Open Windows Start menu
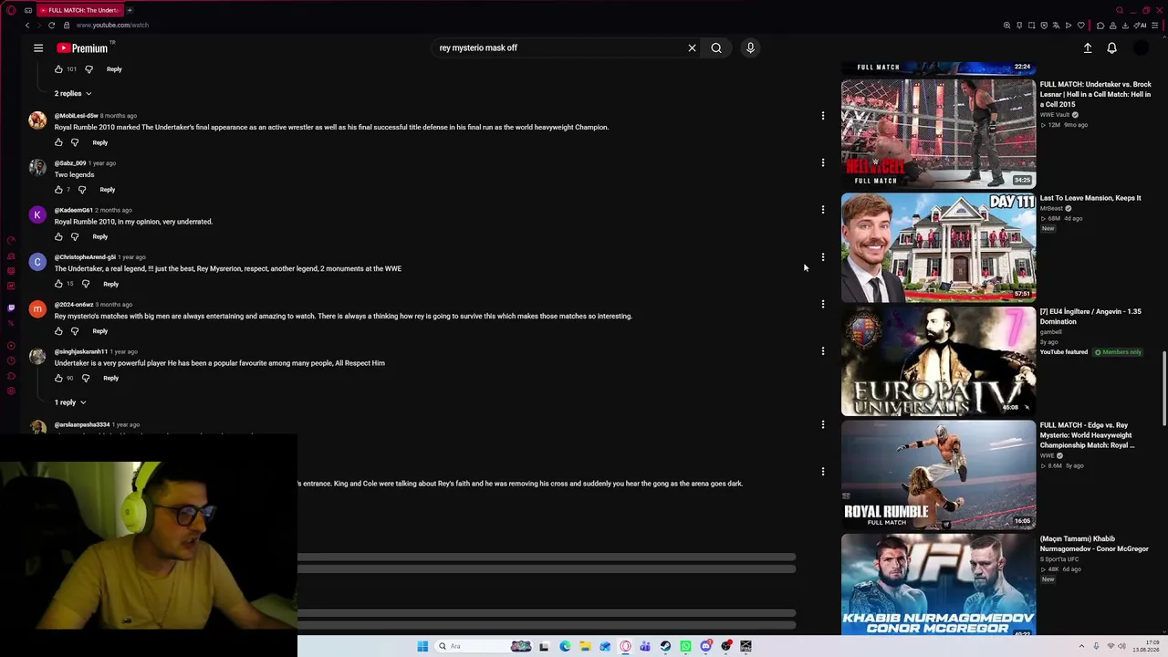 pyautogui.click(x=422, y=646)
